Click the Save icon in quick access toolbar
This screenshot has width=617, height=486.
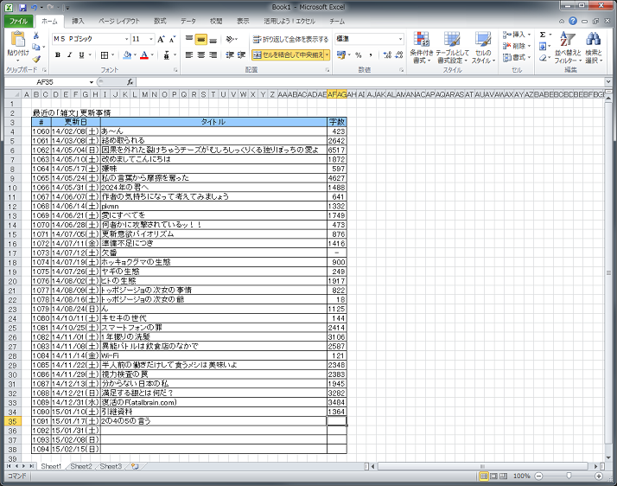click(x=22, y=6)
